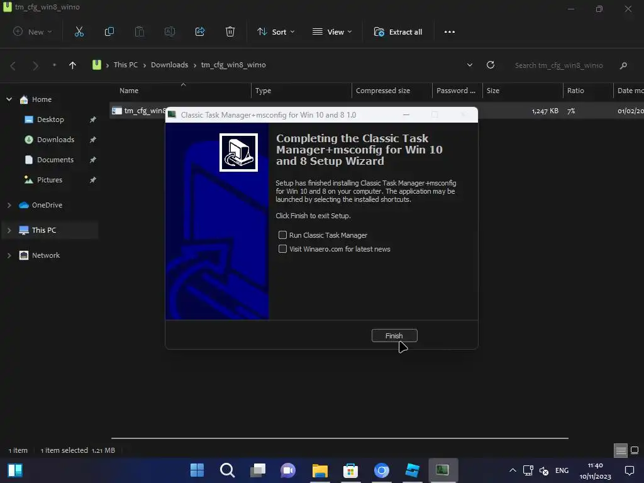Click the Forward navigation arrow
This screenshot has height=483, width=644.
[x=35, y=65]
